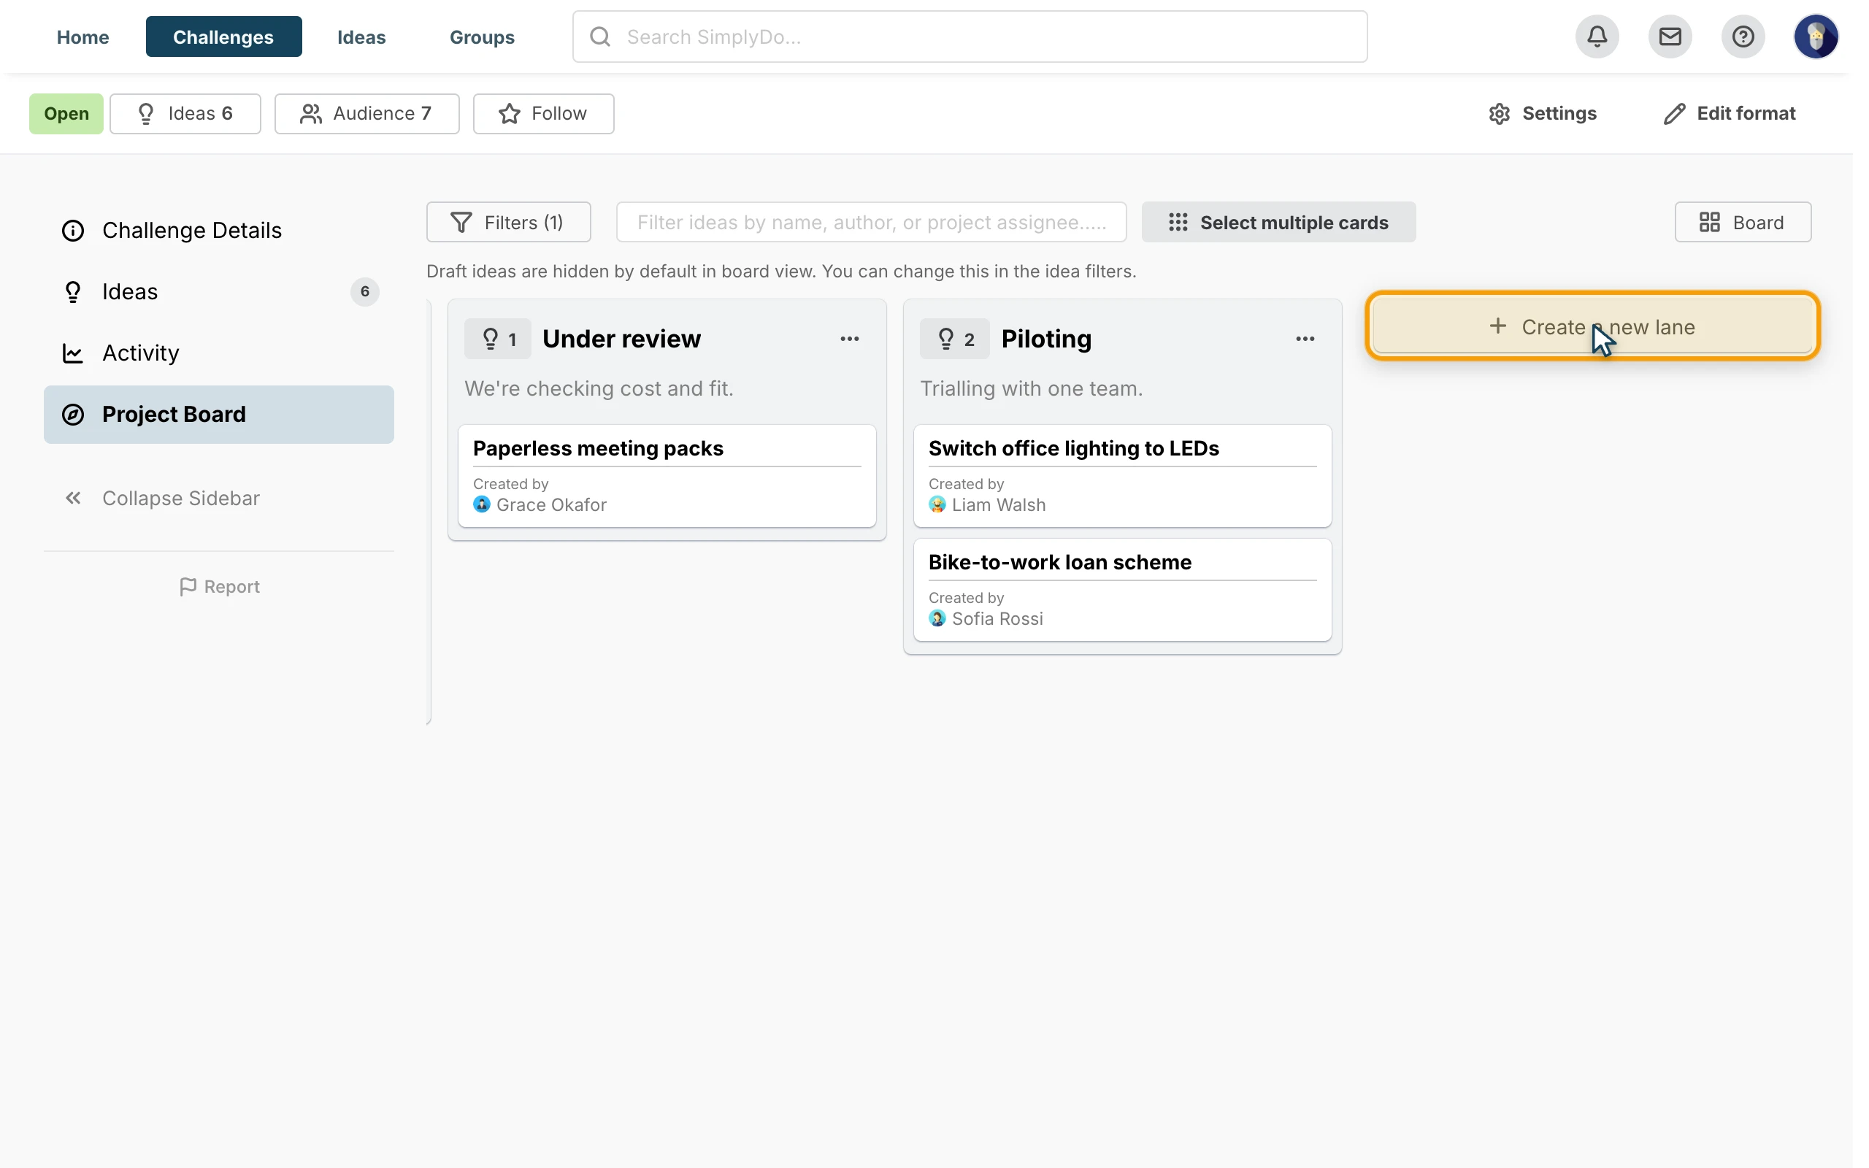
Task: Click the magnifier icon in the search bar
Action: point(600,36)
